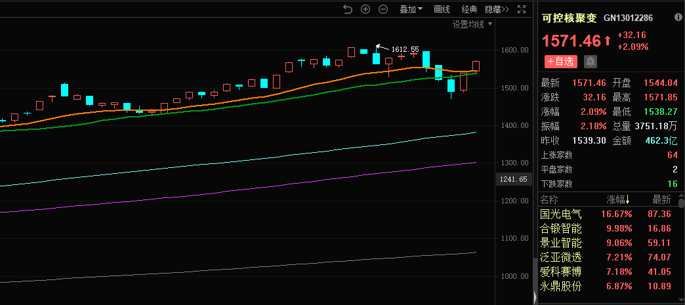Sort stock list by 名称 column
This screenshot has height=305, width=685.
click(x=549, y=200)
